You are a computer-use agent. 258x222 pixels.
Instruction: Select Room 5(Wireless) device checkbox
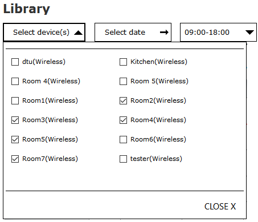point(123,81)
